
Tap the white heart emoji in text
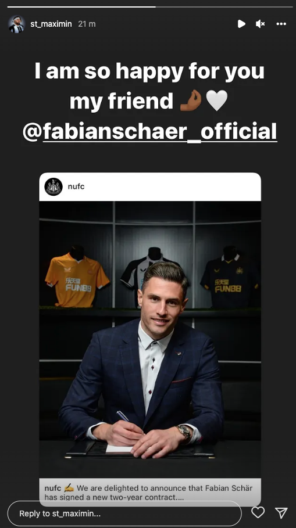(217, 100)
